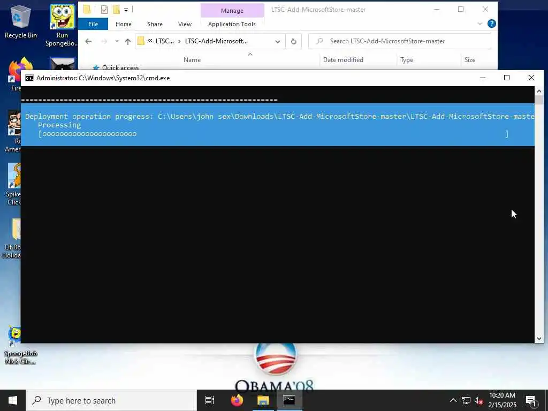Minimize the cmd.exe window
The width and height of the screenshot is (548, 411).
(483, 78)
